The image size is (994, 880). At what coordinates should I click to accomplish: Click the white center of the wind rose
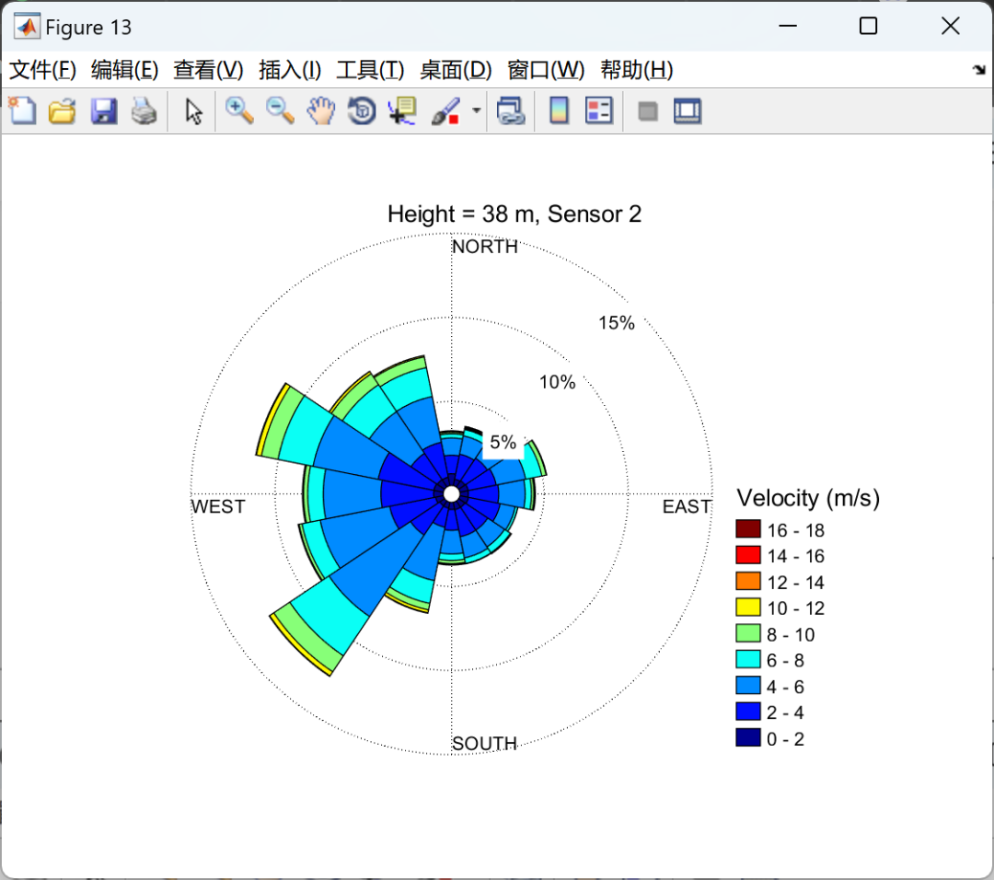(x=451, y=494)
